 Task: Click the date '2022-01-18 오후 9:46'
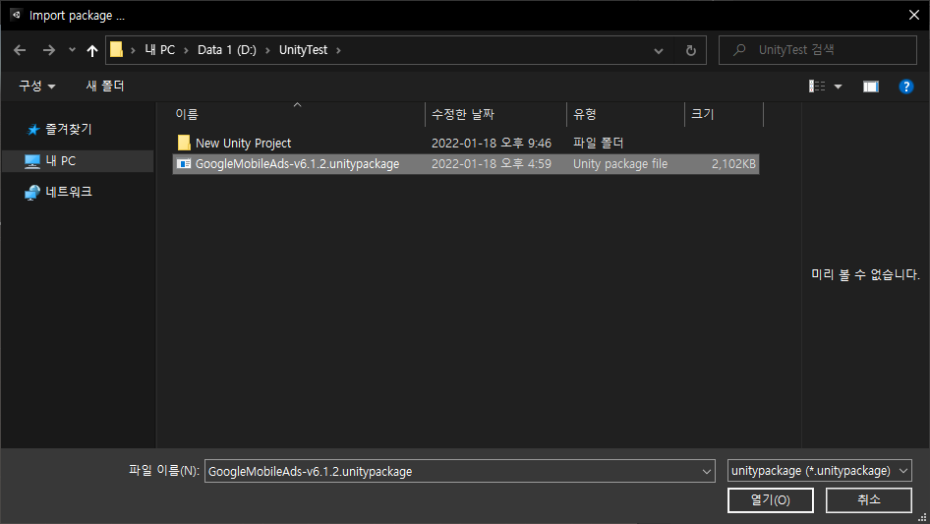tap(492, 143)
